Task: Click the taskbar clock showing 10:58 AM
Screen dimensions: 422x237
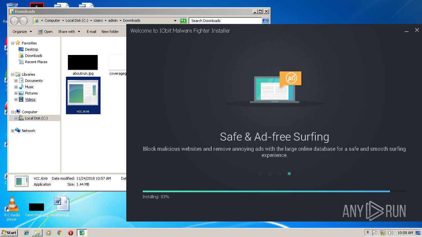Action: [405, 233]
